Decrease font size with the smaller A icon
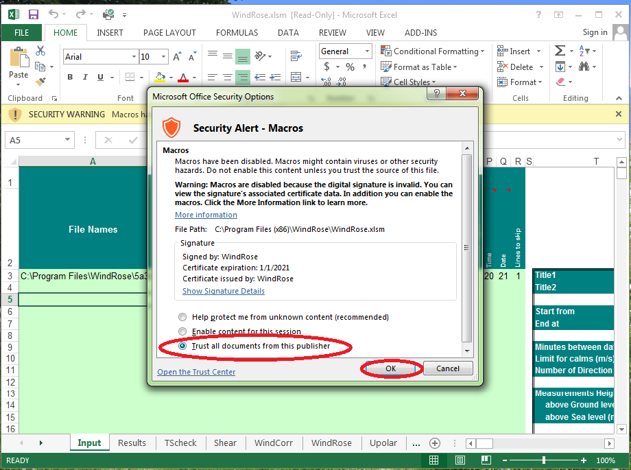 192,57
